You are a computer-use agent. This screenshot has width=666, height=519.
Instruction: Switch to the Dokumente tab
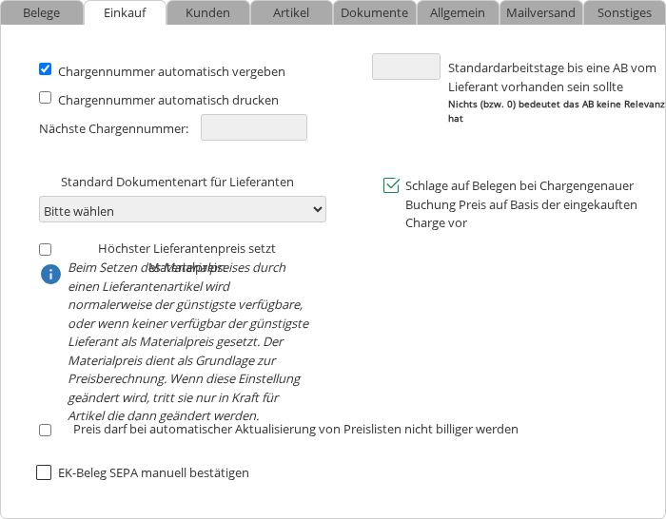374,12
